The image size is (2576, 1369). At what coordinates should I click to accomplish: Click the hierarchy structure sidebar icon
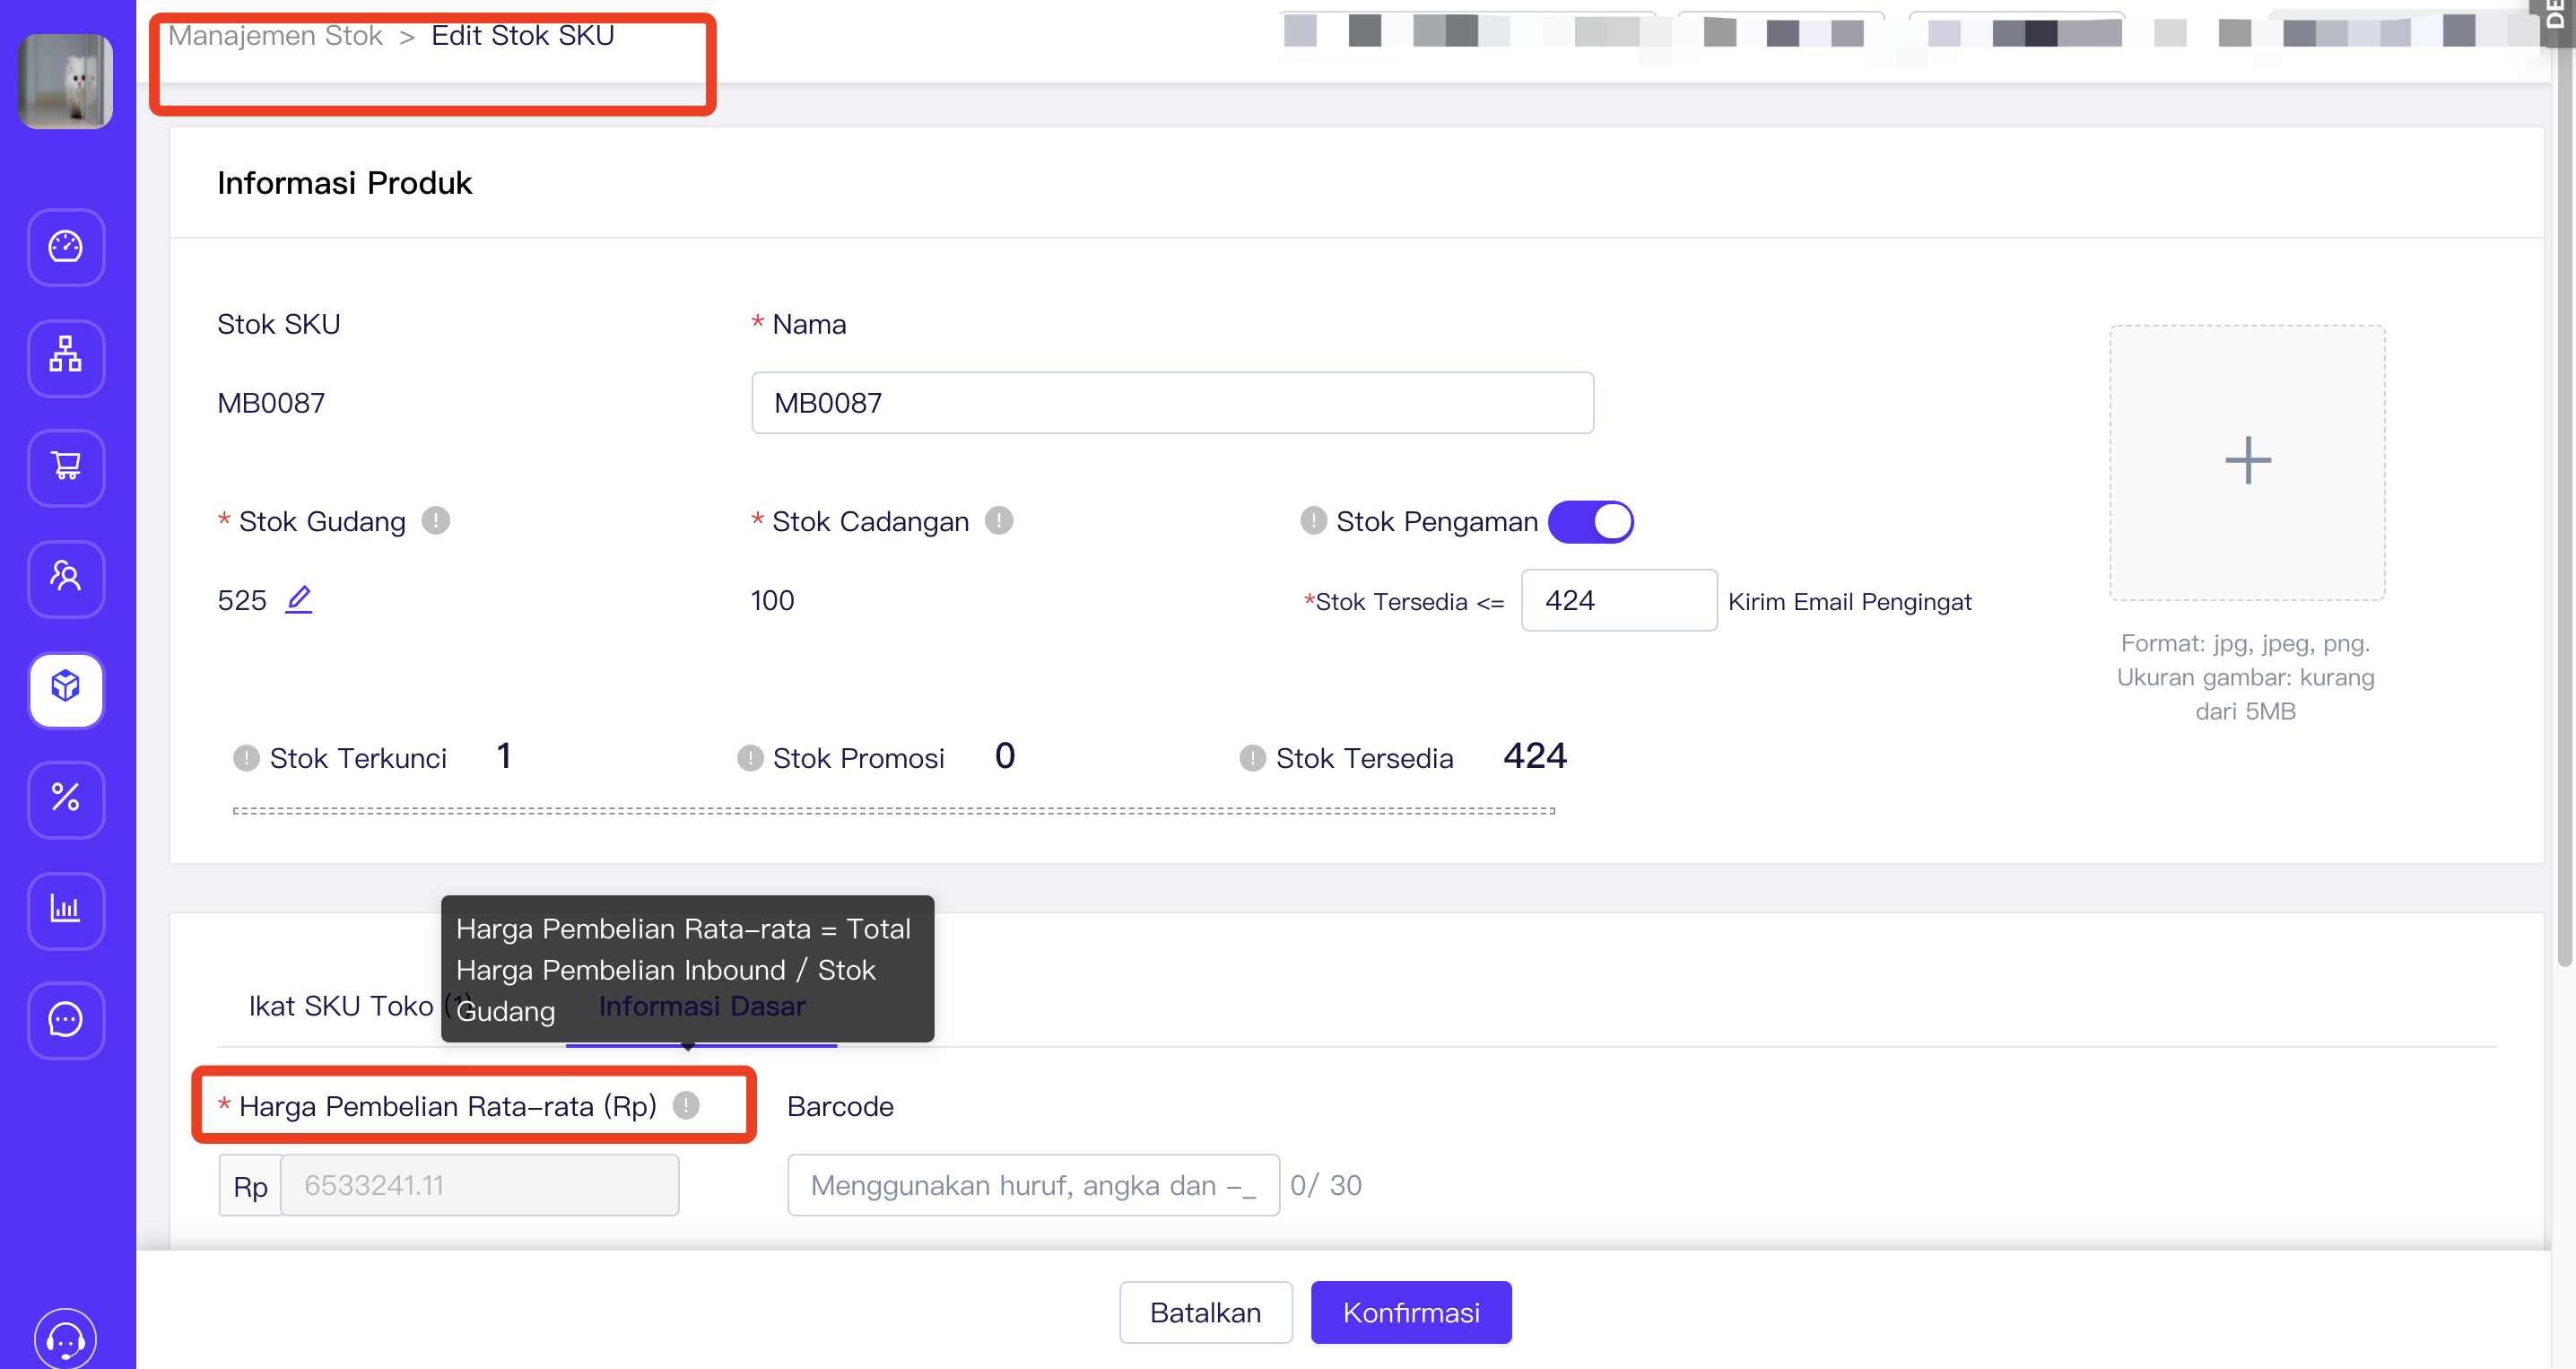tap(66, 357)
